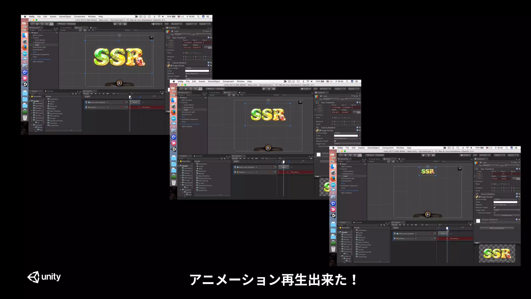Click timeline playhead marker in front Unity window
The image size is (531, 299).
(x=447, y=228)
